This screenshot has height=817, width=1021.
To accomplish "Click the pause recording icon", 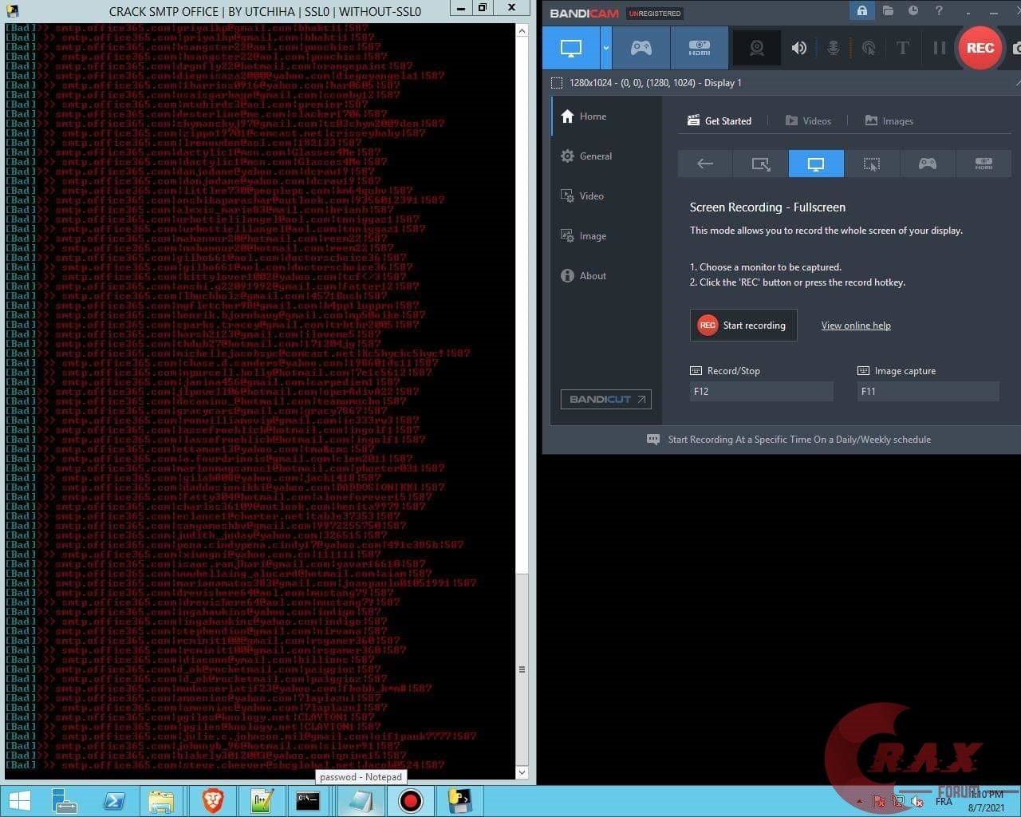I will 939,48.
